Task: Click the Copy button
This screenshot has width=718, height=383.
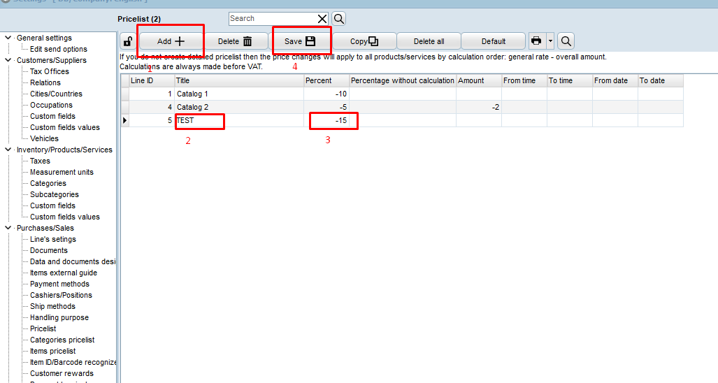Action: tap(364, 41)
